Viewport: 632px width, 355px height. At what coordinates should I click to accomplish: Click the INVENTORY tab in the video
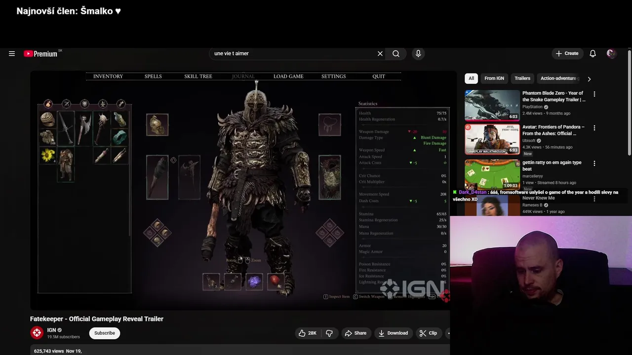(108, 76)
